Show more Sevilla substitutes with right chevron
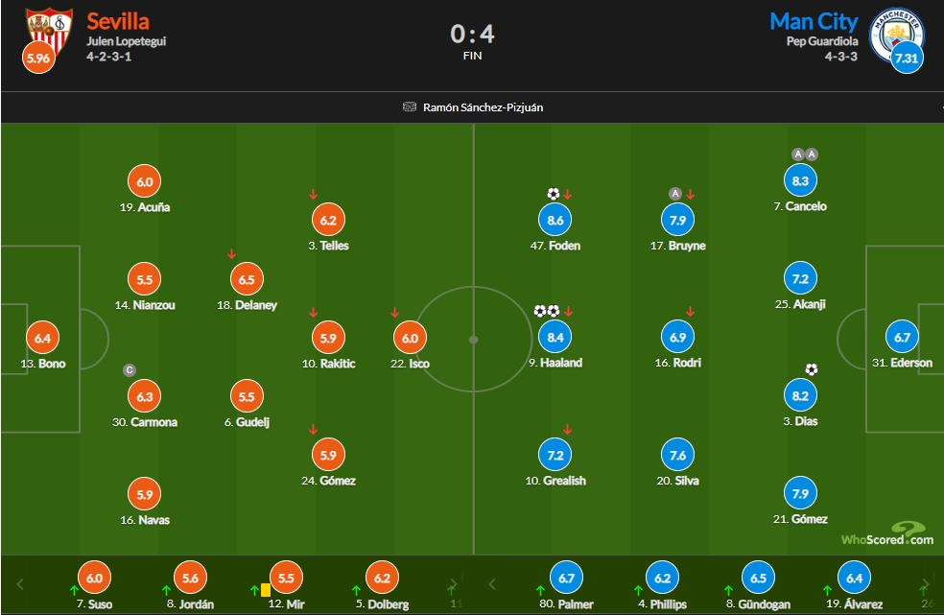This screenshot has height=615, width=944. [x=454, y=583]
